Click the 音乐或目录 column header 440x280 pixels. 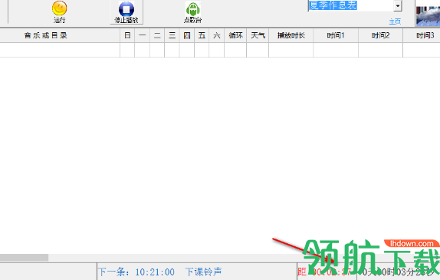(60, 35)
